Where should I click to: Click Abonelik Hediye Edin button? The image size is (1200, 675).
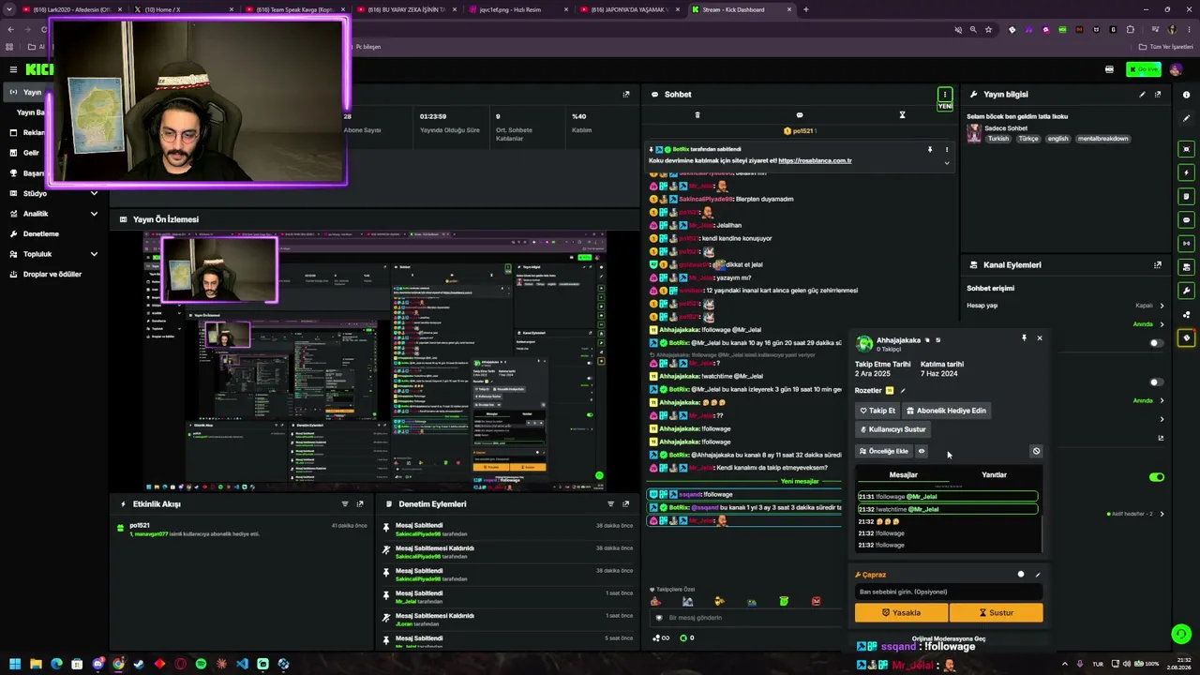coord(947,411)
